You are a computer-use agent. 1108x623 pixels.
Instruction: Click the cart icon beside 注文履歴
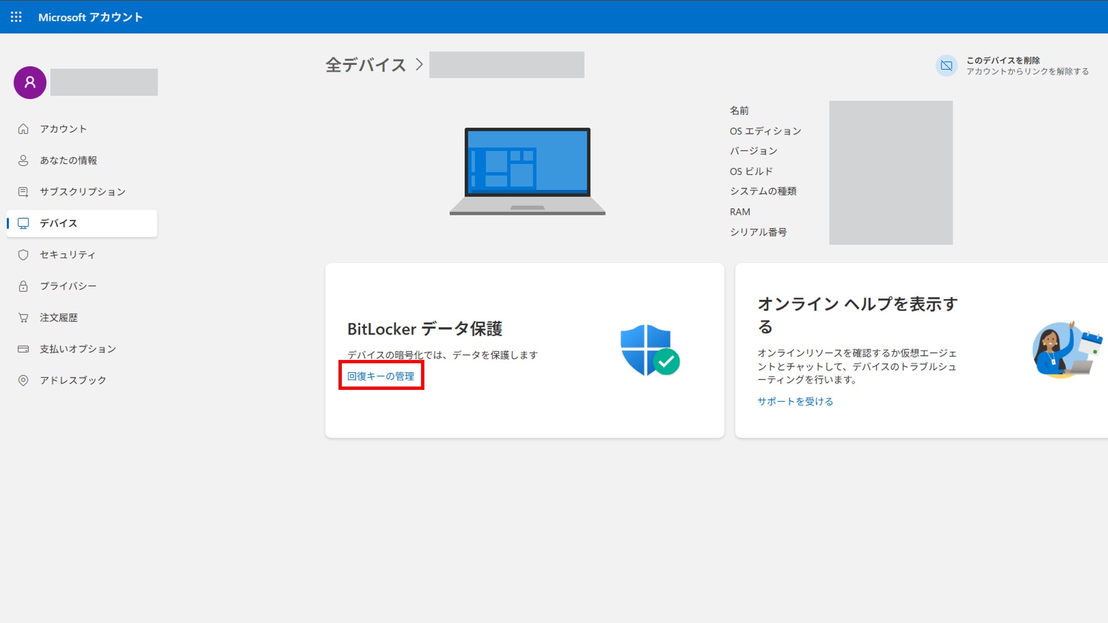[23, 318]
